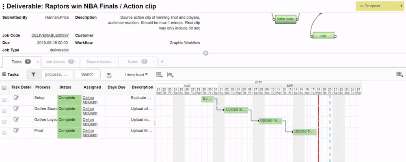The height and width of the screenshot is (162, 406).
Task: Open the DELIVERABLE00897 job code link
Action: (50, 35)
